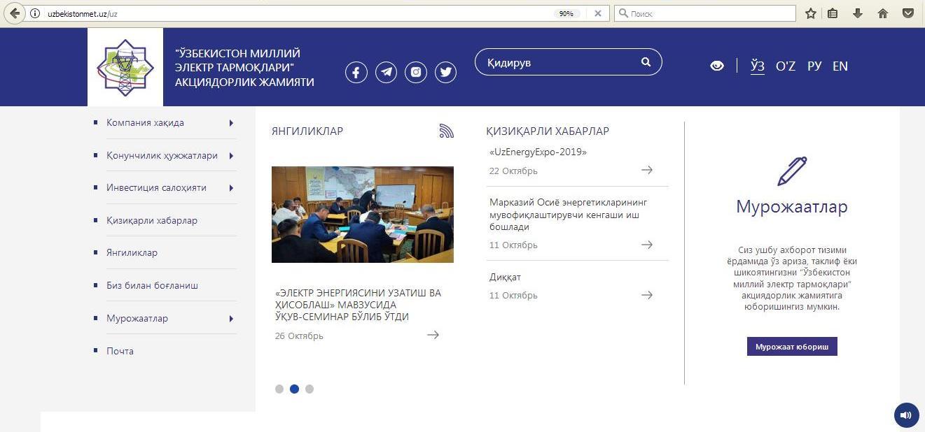Click the search magnifier in Қидирув box
925x432 pixels.
click(x=646, y=62)
